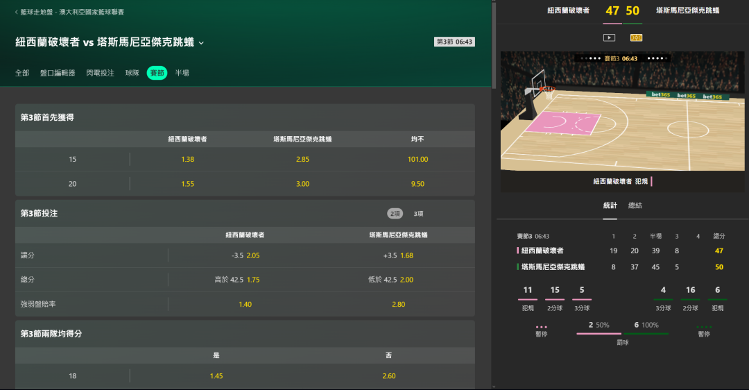Image resolution: width=749 pixels, height=390 pixels.
Task: Select moneyline odds 1.40
Action: click(245, 304)
